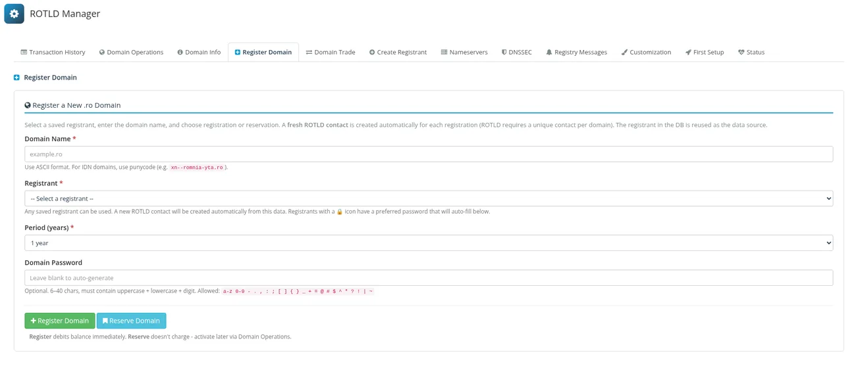Viewport: 856px width, 368px height.
Task: Switch to the Domain Operations tab
Action: [x=131, y=52]
